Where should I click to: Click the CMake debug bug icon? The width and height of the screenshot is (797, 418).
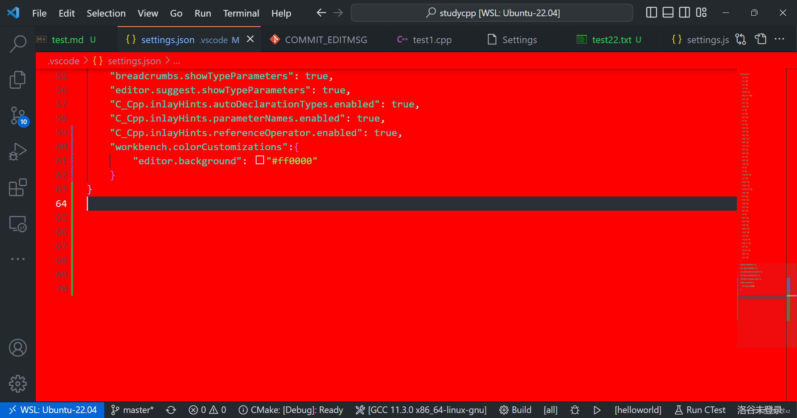(x=575, y=410)
